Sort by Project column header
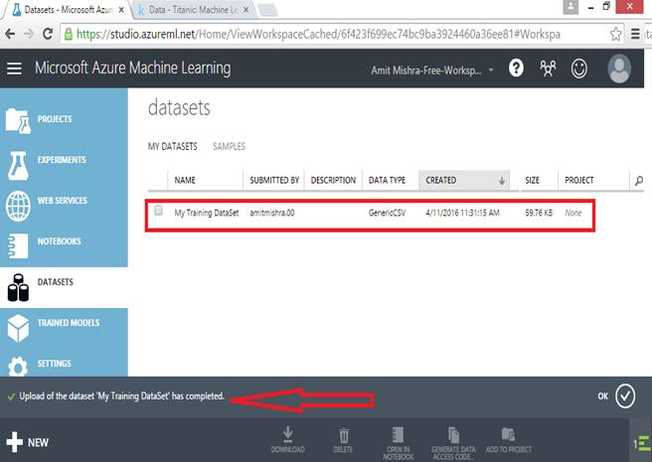Screen dimensions: 652x462 coord(579,181)
